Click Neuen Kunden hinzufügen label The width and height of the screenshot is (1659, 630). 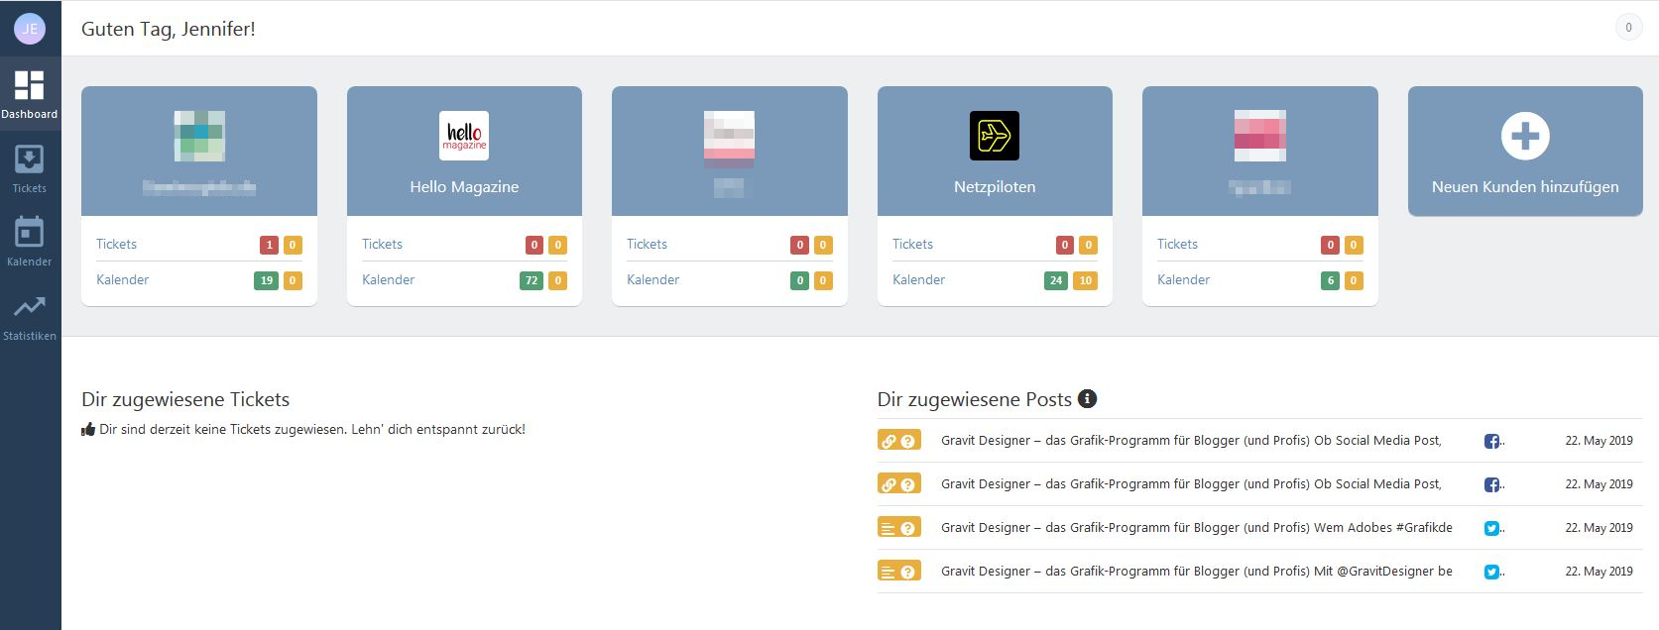pyautogui.click(x=1524, y=186)
